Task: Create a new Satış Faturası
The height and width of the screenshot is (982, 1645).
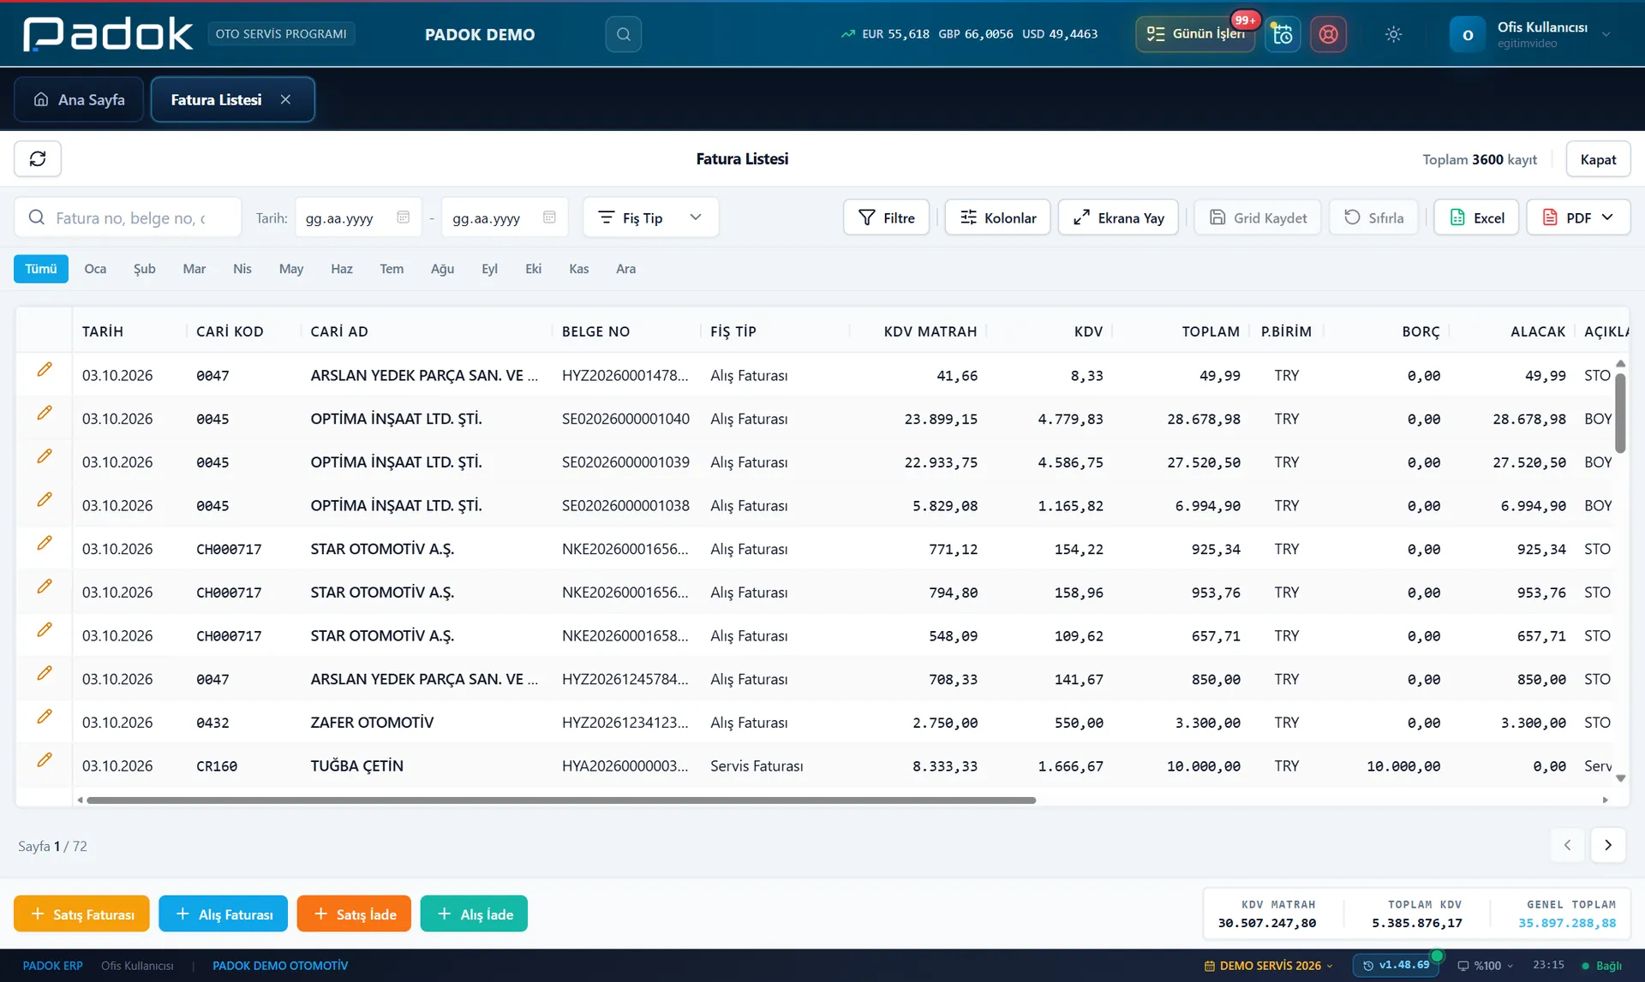Action: click(81, 914)
